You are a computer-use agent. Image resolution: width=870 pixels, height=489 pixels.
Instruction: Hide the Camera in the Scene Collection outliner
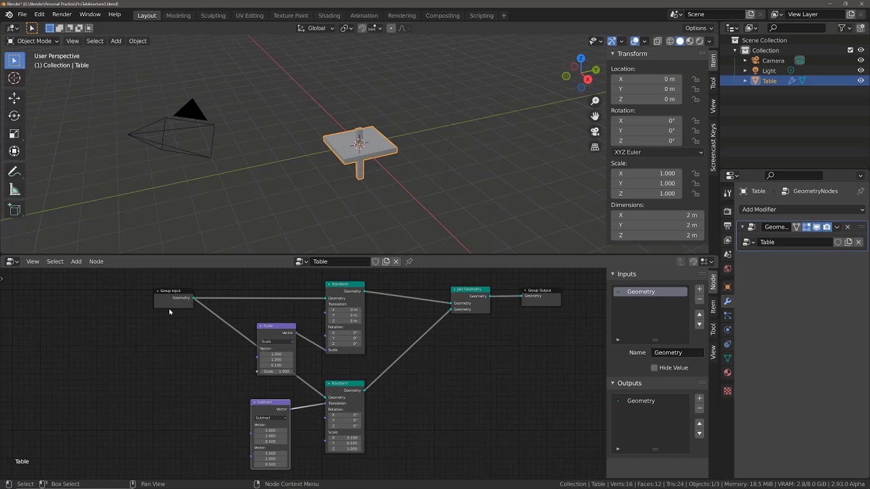tap(860, 60)
